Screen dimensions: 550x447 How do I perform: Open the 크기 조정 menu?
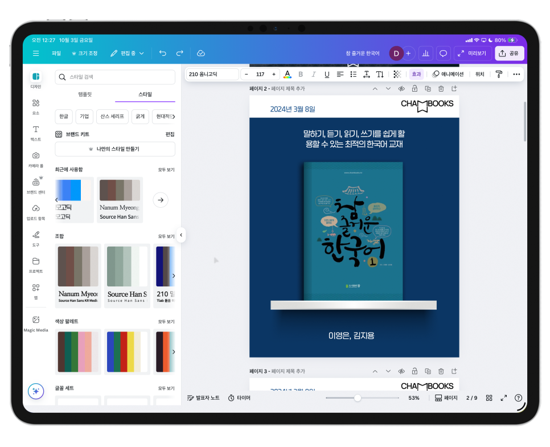coord(84,54)
